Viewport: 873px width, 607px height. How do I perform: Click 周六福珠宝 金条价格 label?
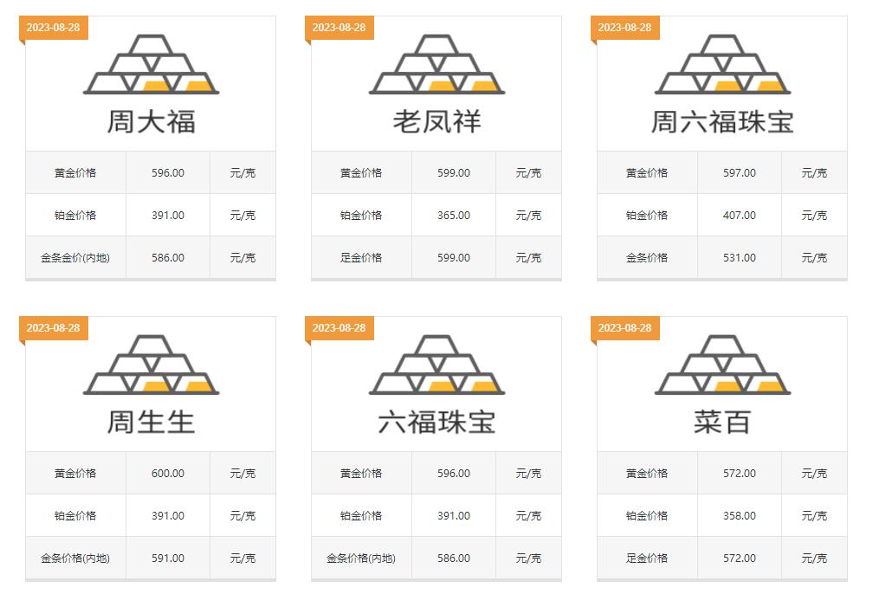[646, 258]
